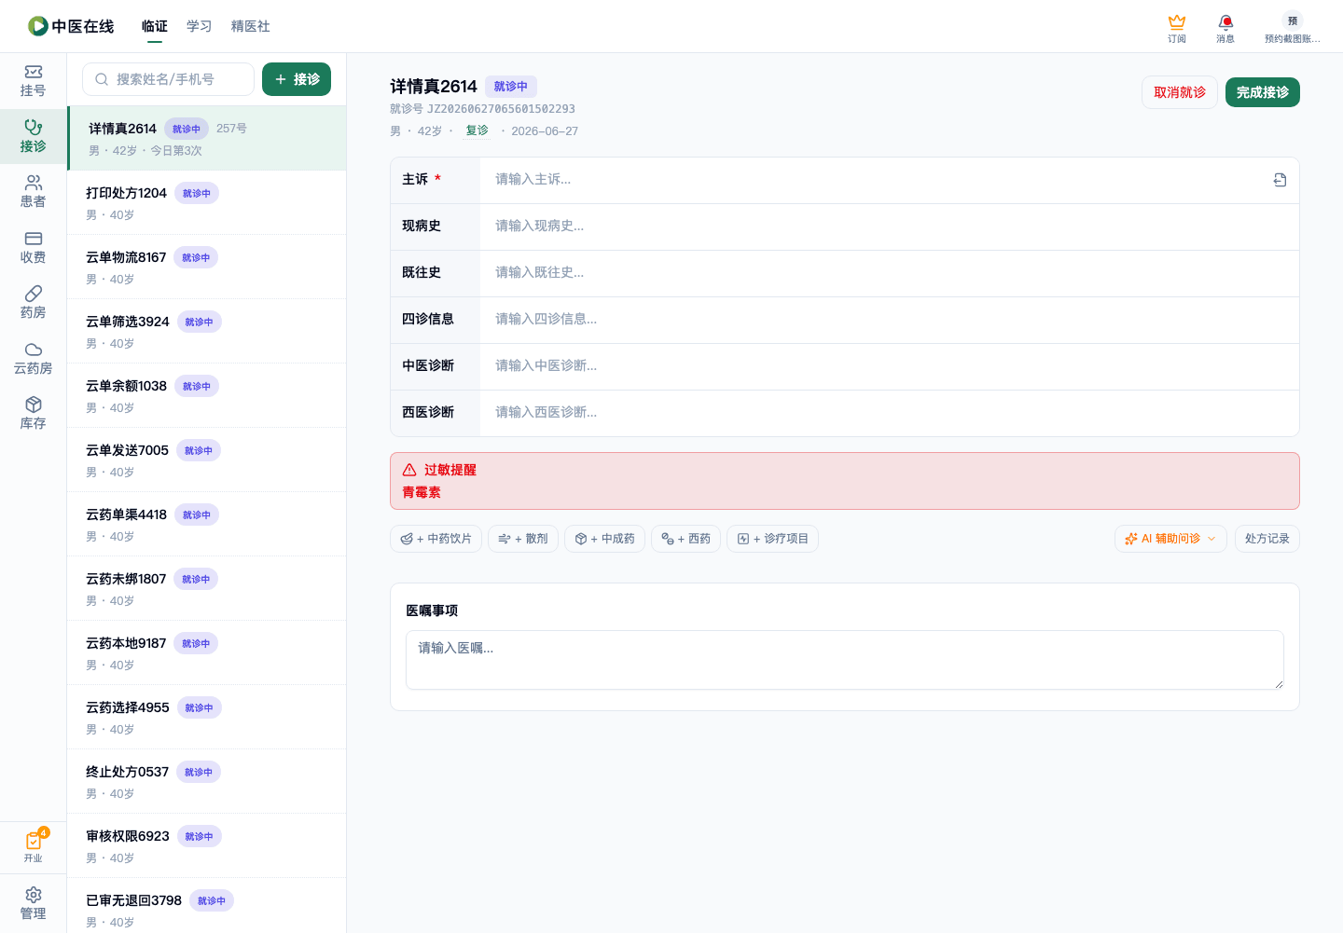
Task: Select patient 审核权限6923
Action: tap(207, 845)
